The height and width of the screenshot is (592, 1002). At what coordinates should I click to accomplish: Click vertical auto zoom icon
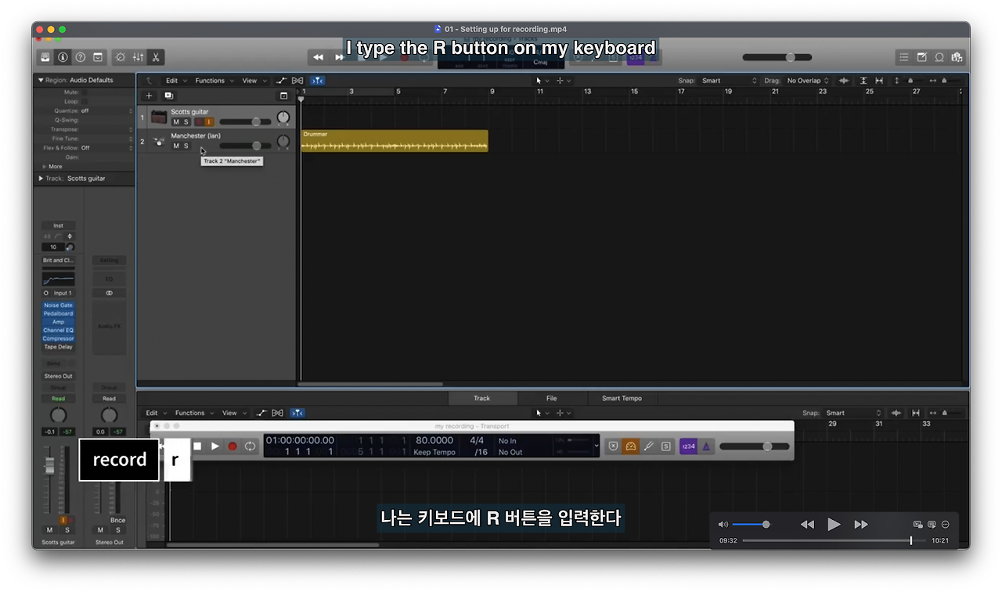(863, 81)
